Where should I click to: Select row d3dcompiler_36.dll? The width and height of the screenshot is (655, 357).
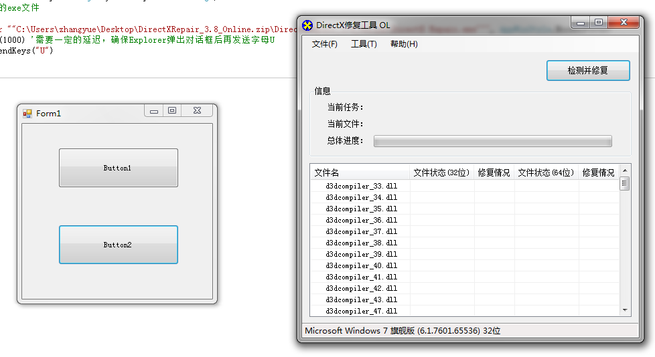465,220
